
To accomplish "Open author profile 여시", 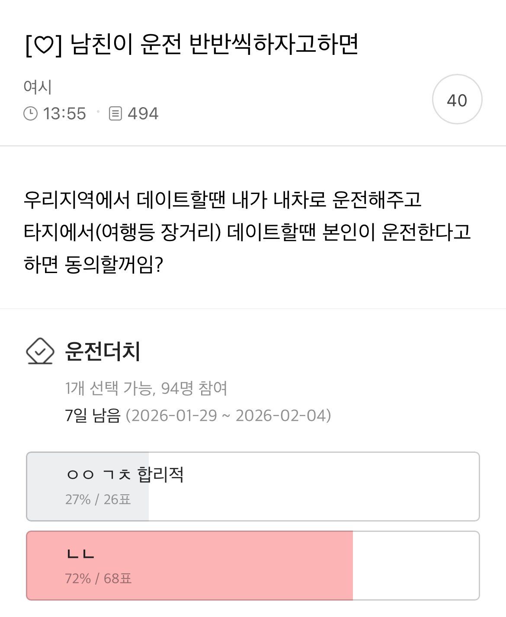I will pyautogui.click(x=38, y=87).
